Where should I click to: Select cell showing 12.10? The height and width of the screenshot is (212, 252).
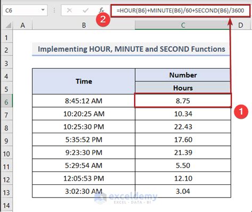(183, 178)
